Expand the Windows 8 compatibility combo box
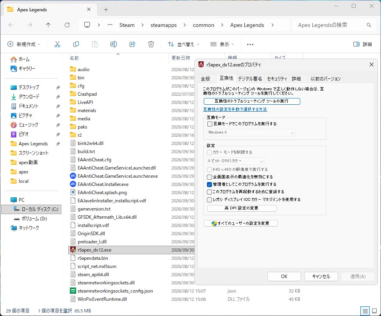Image resolution: width=381 pixels, height=316 pixels. click(251, 133)
